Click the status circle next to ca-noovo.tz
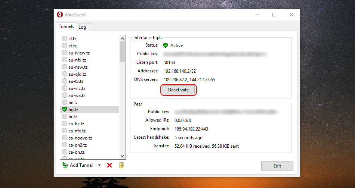This screenshot has height=188, width=355. click(x=65, y=138)
